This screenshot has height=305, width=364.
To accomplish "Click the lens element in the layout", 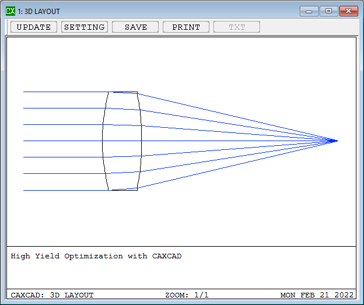I will [x=122, y=141].
